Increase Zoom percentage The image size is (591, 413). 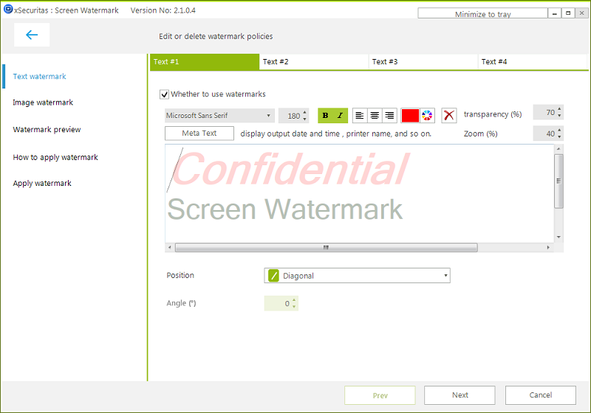[x=559, y=130]
